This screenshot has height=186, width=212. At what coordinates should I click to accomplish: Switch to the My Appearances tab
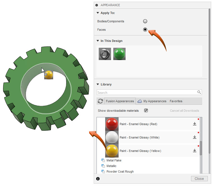(x=152, y=101)
